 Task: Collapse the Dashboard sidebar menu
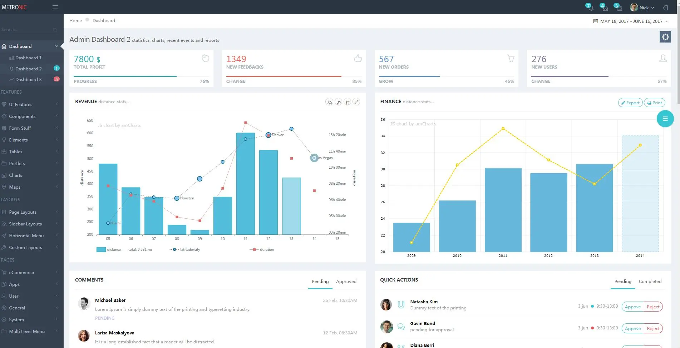(32, 46)
